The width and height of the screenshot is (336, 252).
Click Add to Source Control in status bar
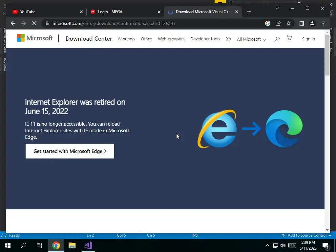(306, 235)
